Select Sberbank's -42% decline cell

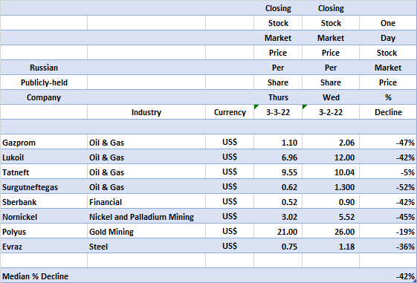click(388, 202)
